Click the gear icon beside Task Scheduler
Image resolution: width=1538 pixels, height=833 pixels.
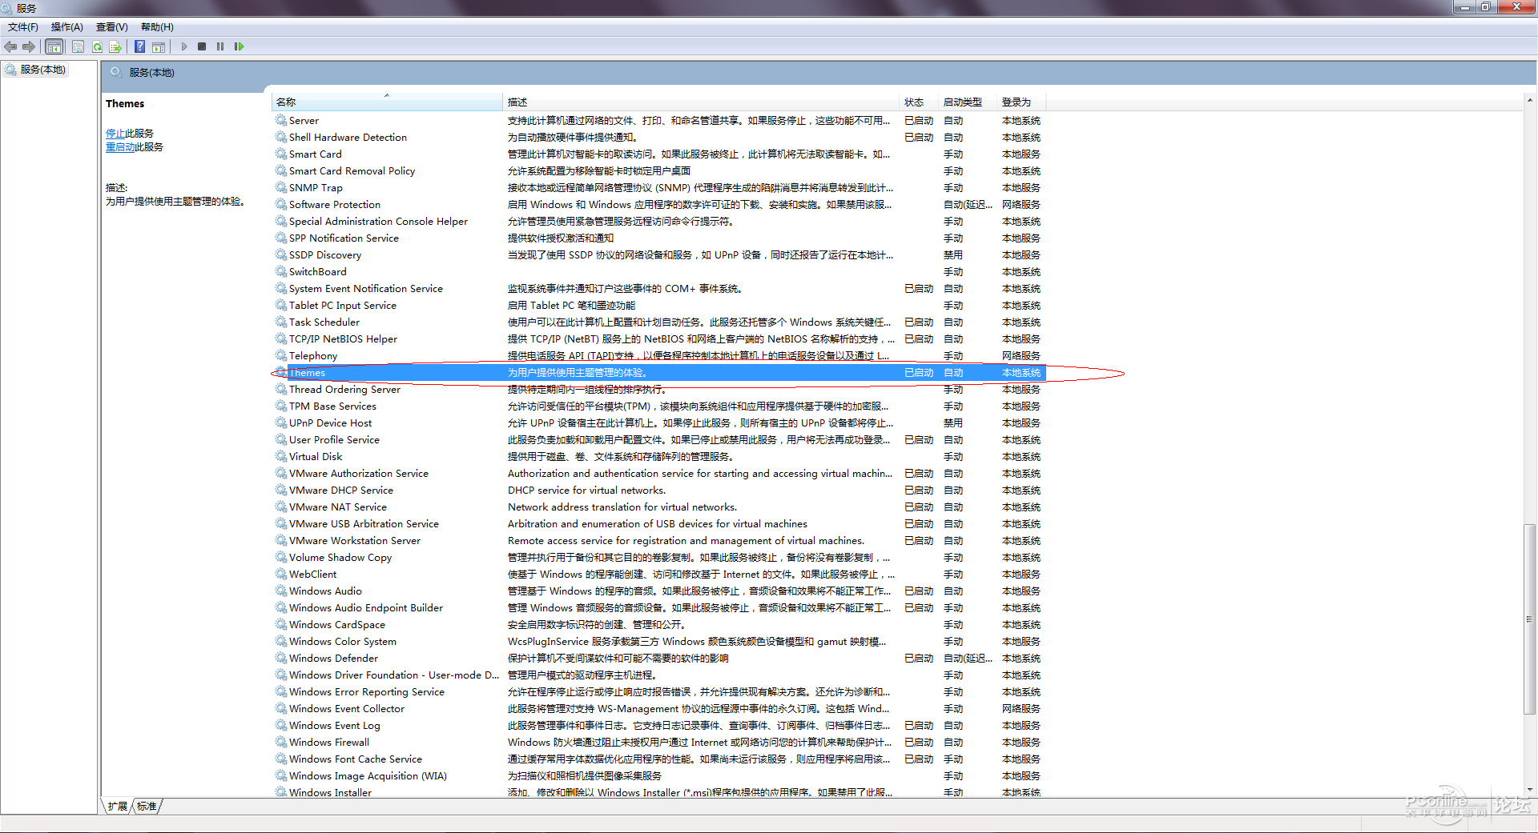point(281,322)
